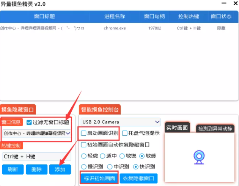Enable the 托盘气泡提示 checkbox
The image size is (239, 186).
(x=125, y=133)
